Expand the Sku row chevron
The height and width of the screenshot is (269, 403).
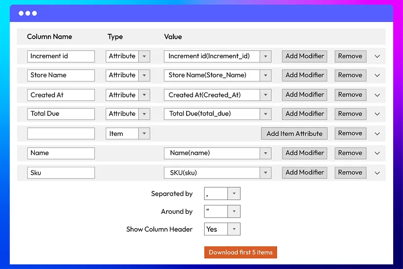coord(377,173)
